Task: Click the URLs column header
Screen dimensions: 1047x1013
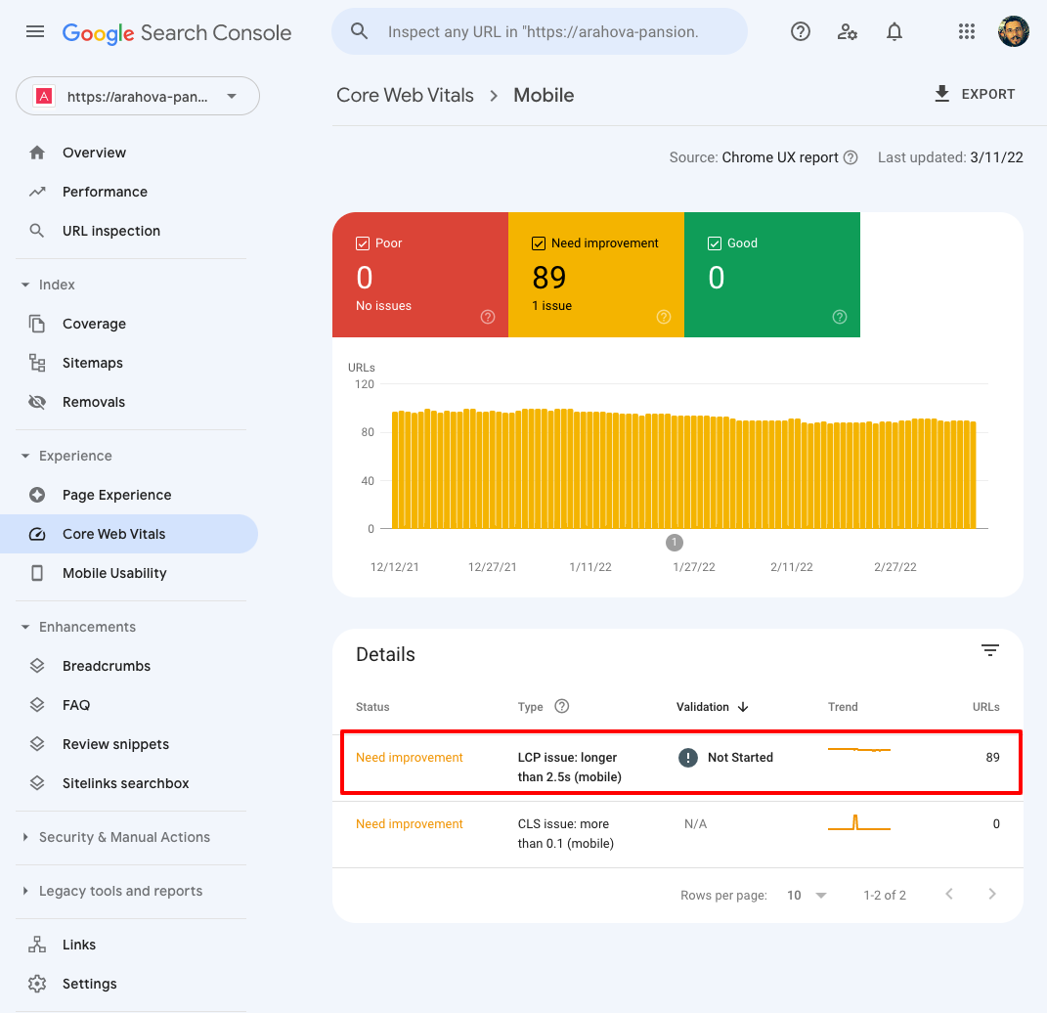Action: pyautogui.click(x=985, y=707)
